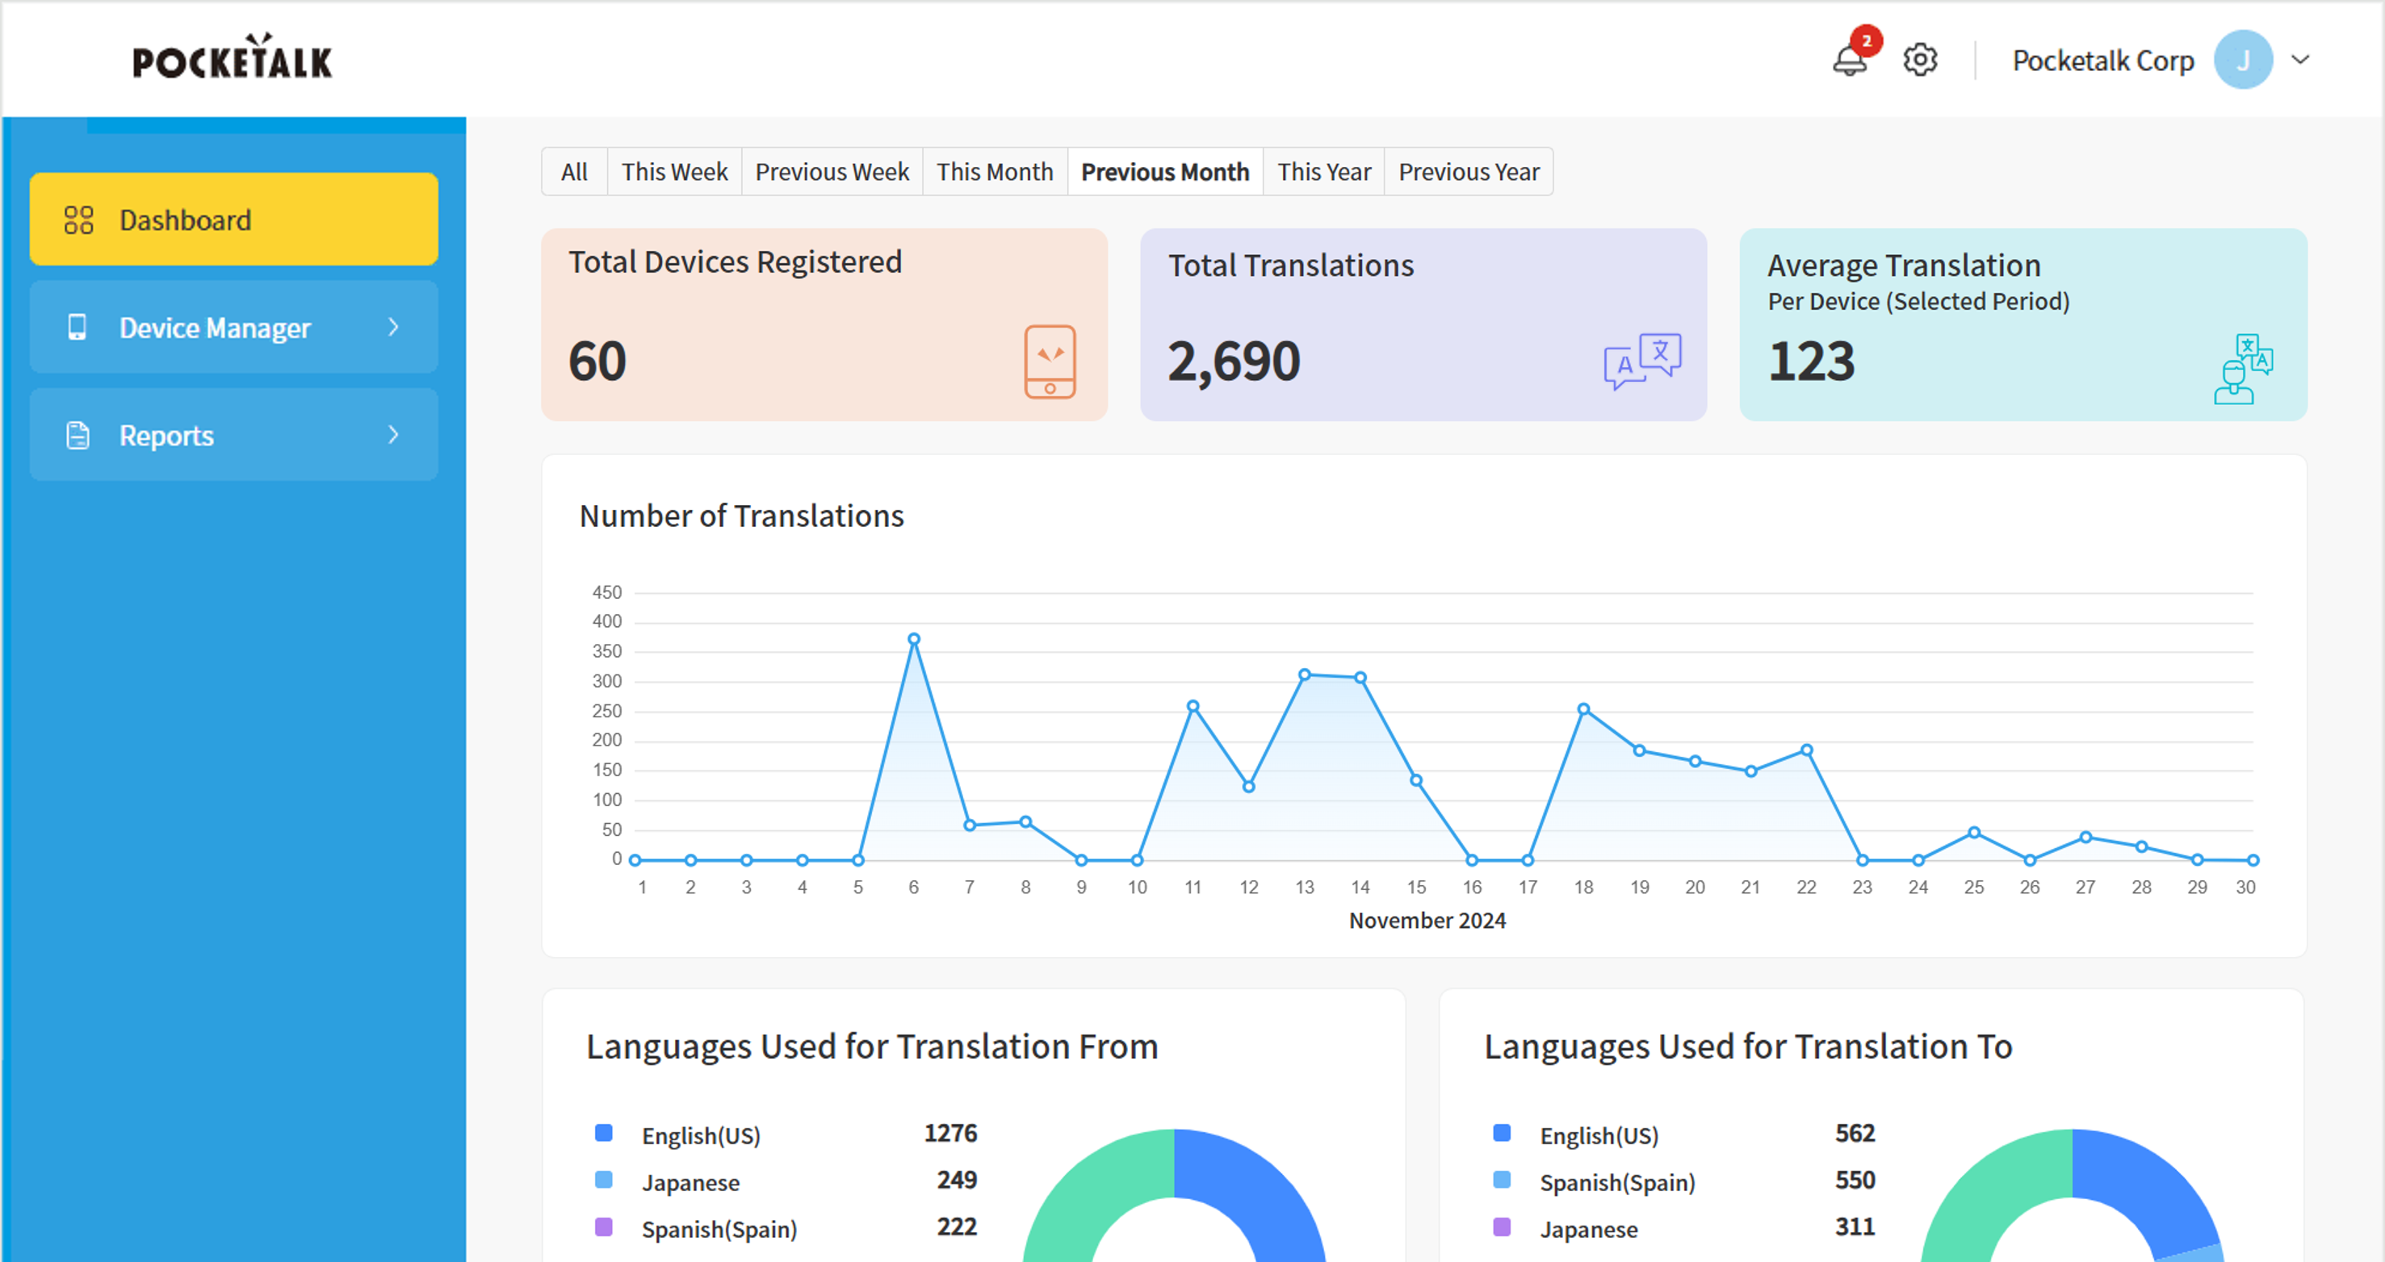Click the Reports document icon
The width and height of the screenshot is (2385, 1262).
click(x=78, y=435)
